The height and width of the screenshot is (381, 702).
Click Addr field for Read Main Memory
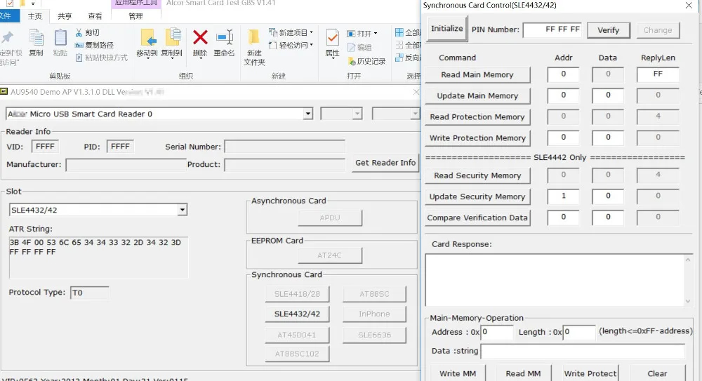(563, 74)
